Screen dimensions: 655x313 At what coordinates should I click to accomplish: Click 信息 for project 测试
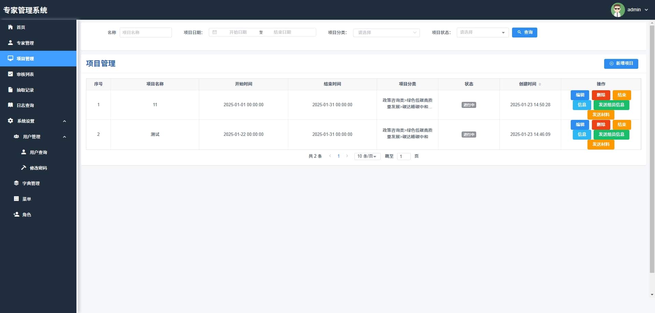[x=582, y=135]
